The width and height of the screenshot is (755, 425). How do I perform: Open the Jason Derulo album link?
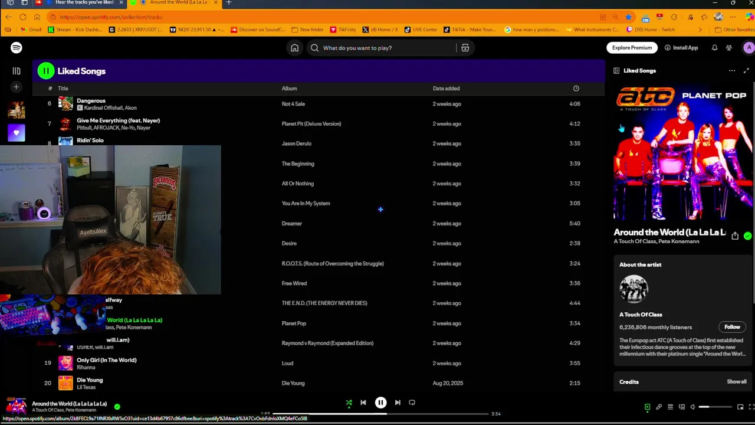pyautogui.click(x=297, y=143)
